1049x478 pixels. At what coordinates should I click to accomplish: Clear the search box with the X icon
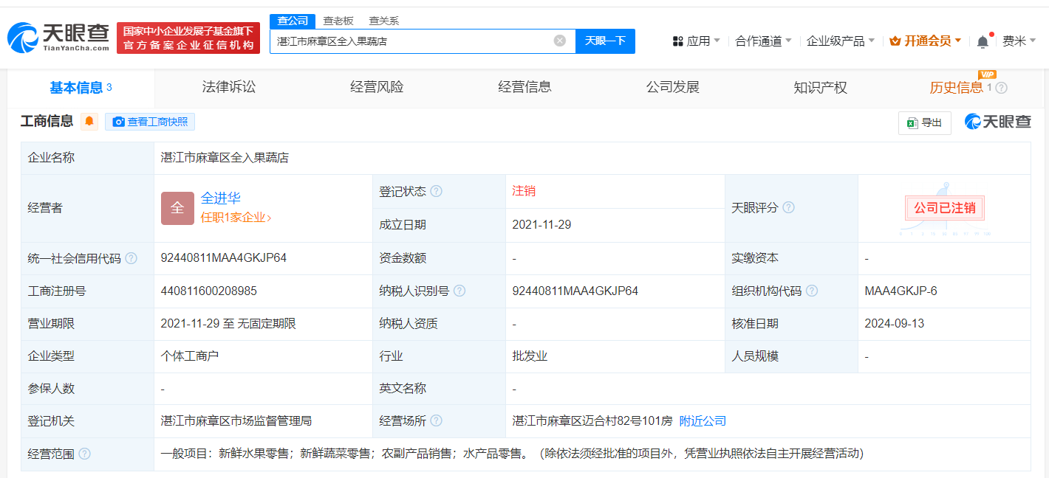pos(559,41)
